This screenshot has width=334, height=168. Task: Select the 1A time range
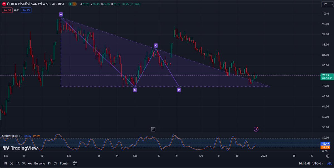(x=18, y=163)
